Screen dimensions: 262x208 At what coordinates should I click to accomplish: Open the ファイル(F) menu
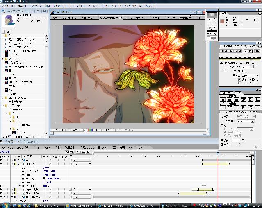click(x=7, y=6)
